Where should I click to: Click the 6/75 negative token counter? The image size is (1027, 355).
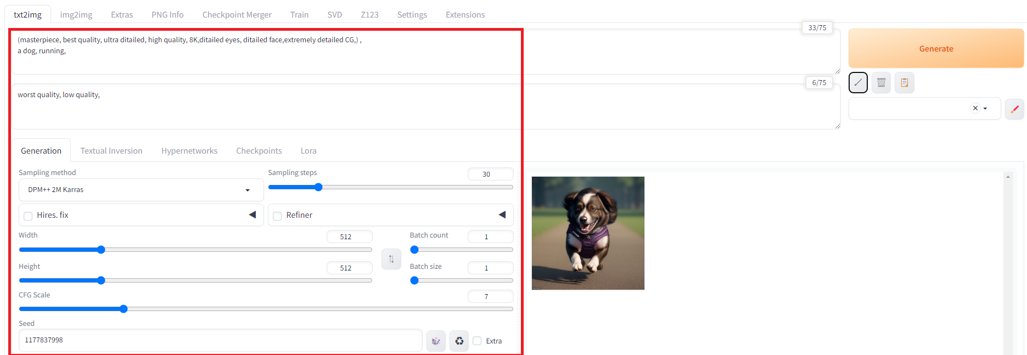(x=819, y=82)
